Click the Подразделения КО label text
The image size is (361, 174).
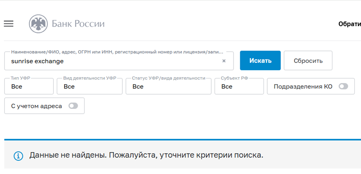coord(303,86)
